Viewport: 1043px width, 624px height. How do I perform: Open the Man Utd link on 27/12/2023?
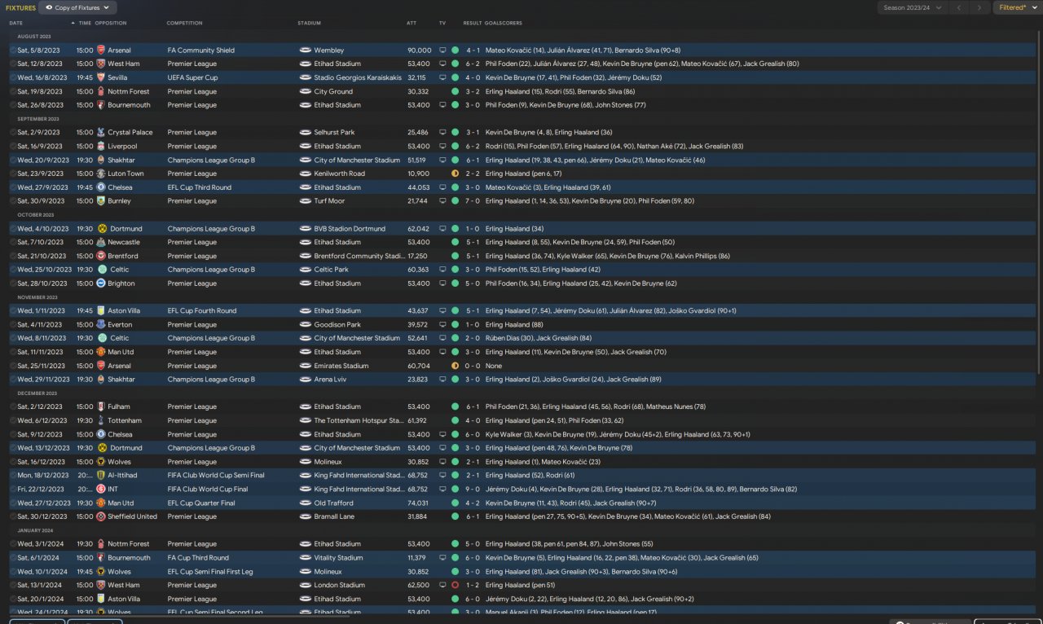121,503
